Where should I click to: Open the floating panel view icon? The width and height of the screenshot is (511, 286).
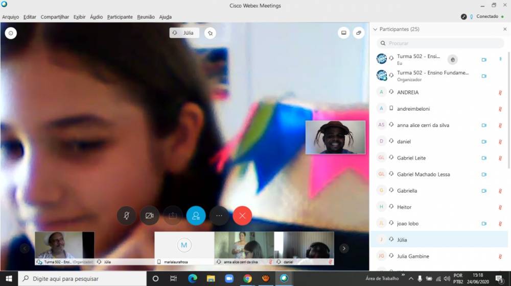tap(359, 33)
